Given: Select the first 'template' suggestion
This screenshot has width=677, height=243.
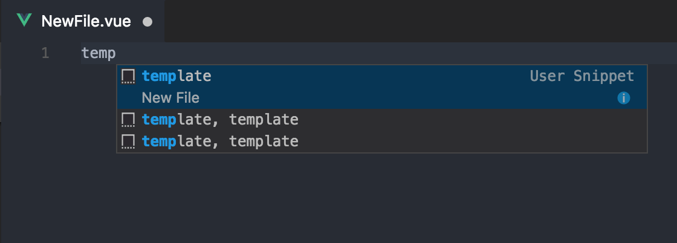Looking at the screenshot, I should tap(177, 76).
